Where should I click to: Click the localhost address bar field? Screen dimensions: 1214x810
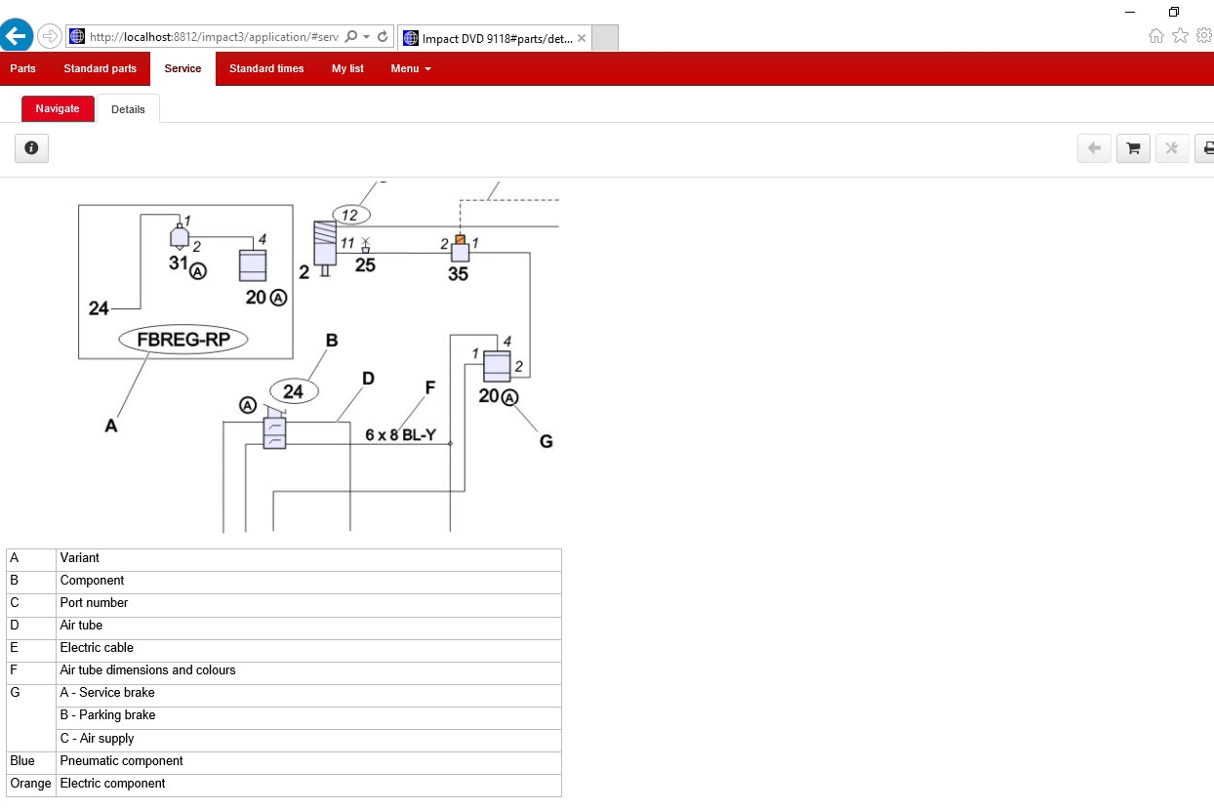(x=214, y=37)
